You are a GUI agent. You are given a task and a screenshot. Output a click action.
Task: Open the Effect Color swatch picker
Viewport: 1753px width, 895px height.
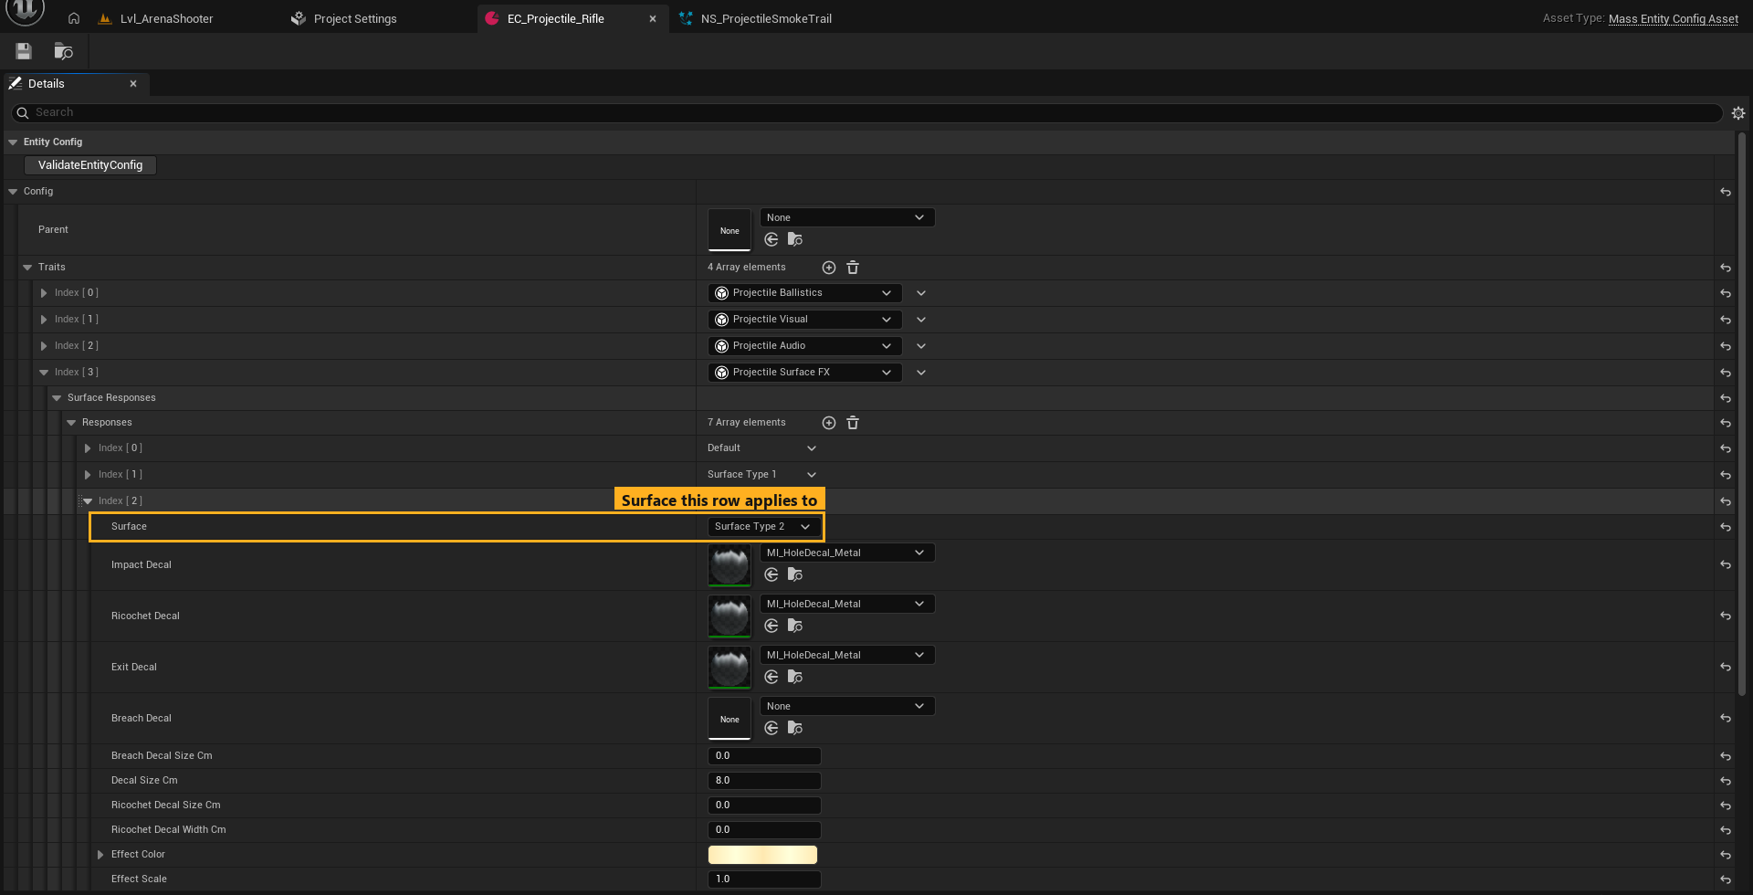click(762, 855)
